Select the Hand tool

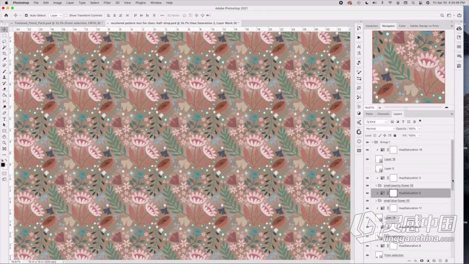[x=4, y=137]
